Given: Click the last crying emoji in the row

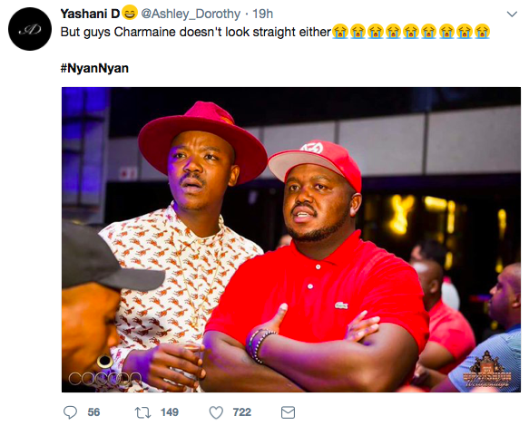Looking at the screenshot, I should (482, 32).
